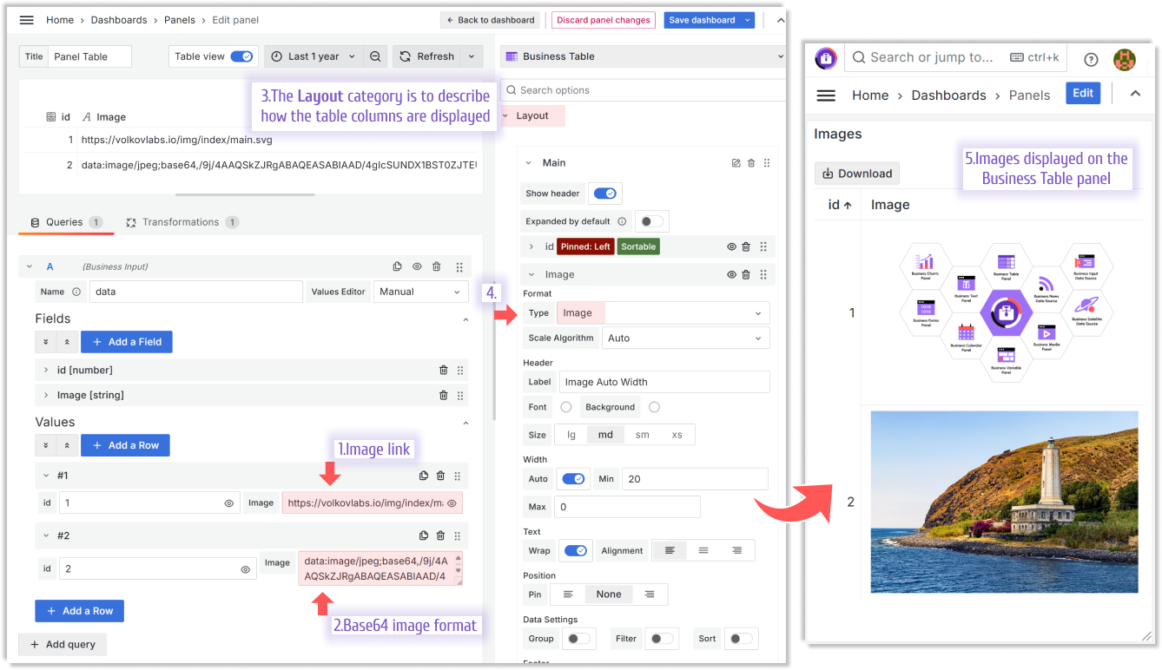The width and height of the screenshot is (1162, 670).
Task: Collapse the Main group section
Action: click(529, 163)
